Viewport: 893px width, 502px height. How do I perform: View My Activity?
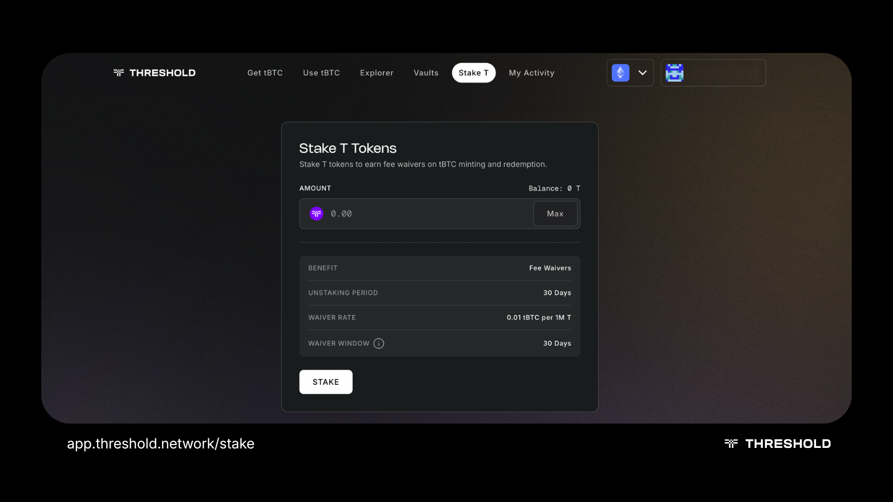coord(531,73)
